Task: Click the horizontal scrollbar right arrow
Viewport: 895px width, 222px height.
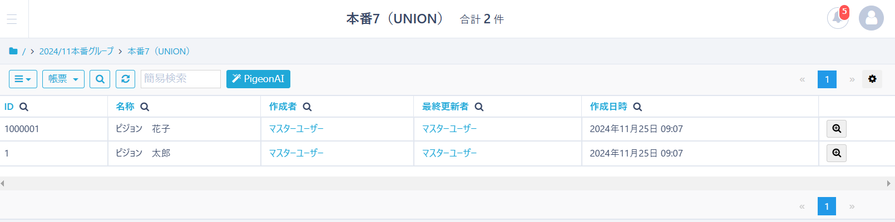Action: [889, 183]
